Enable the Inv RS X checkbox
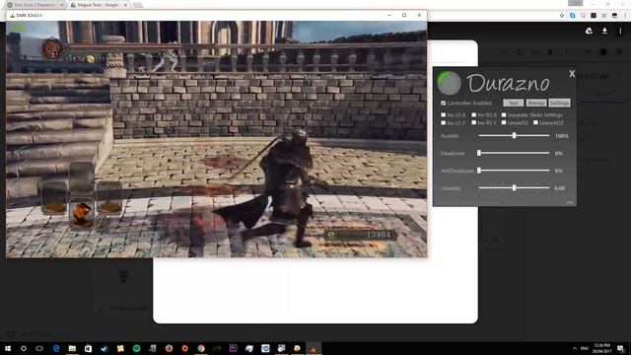The height and width of the screenshot is (355, 631). tap(474, 115)
